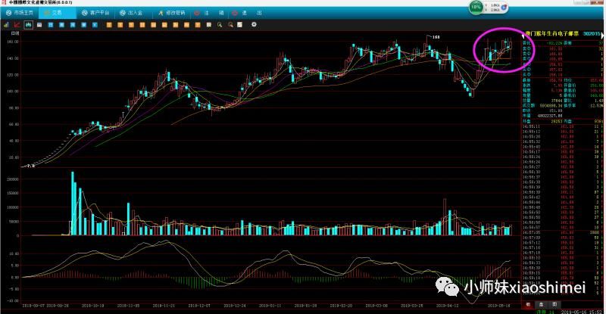This screenshot has height=314, width=606.
Task: Select the middle grey tab below the tick list
Action: (542, 305)
